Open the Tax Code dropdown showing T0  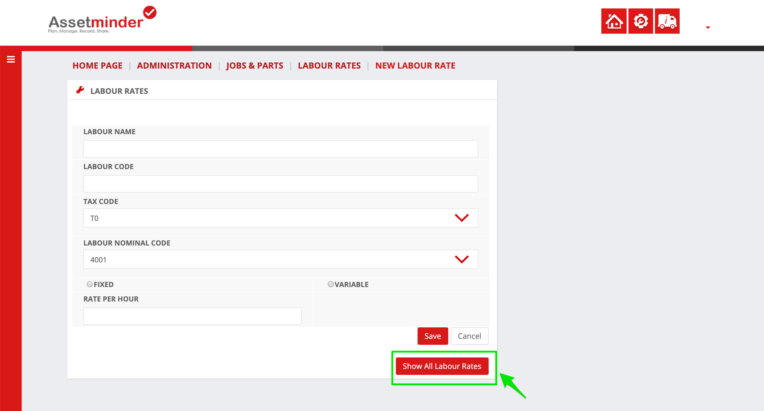[x=280, y=218]
